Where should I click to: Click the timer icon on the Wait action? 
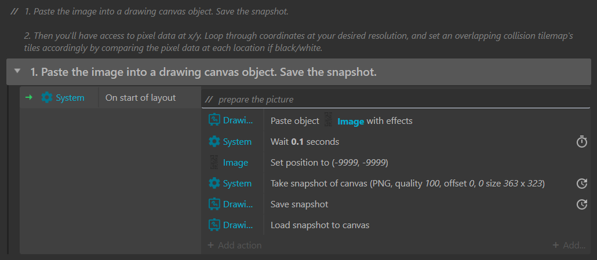pyautogui.click(x=582, y=142)
